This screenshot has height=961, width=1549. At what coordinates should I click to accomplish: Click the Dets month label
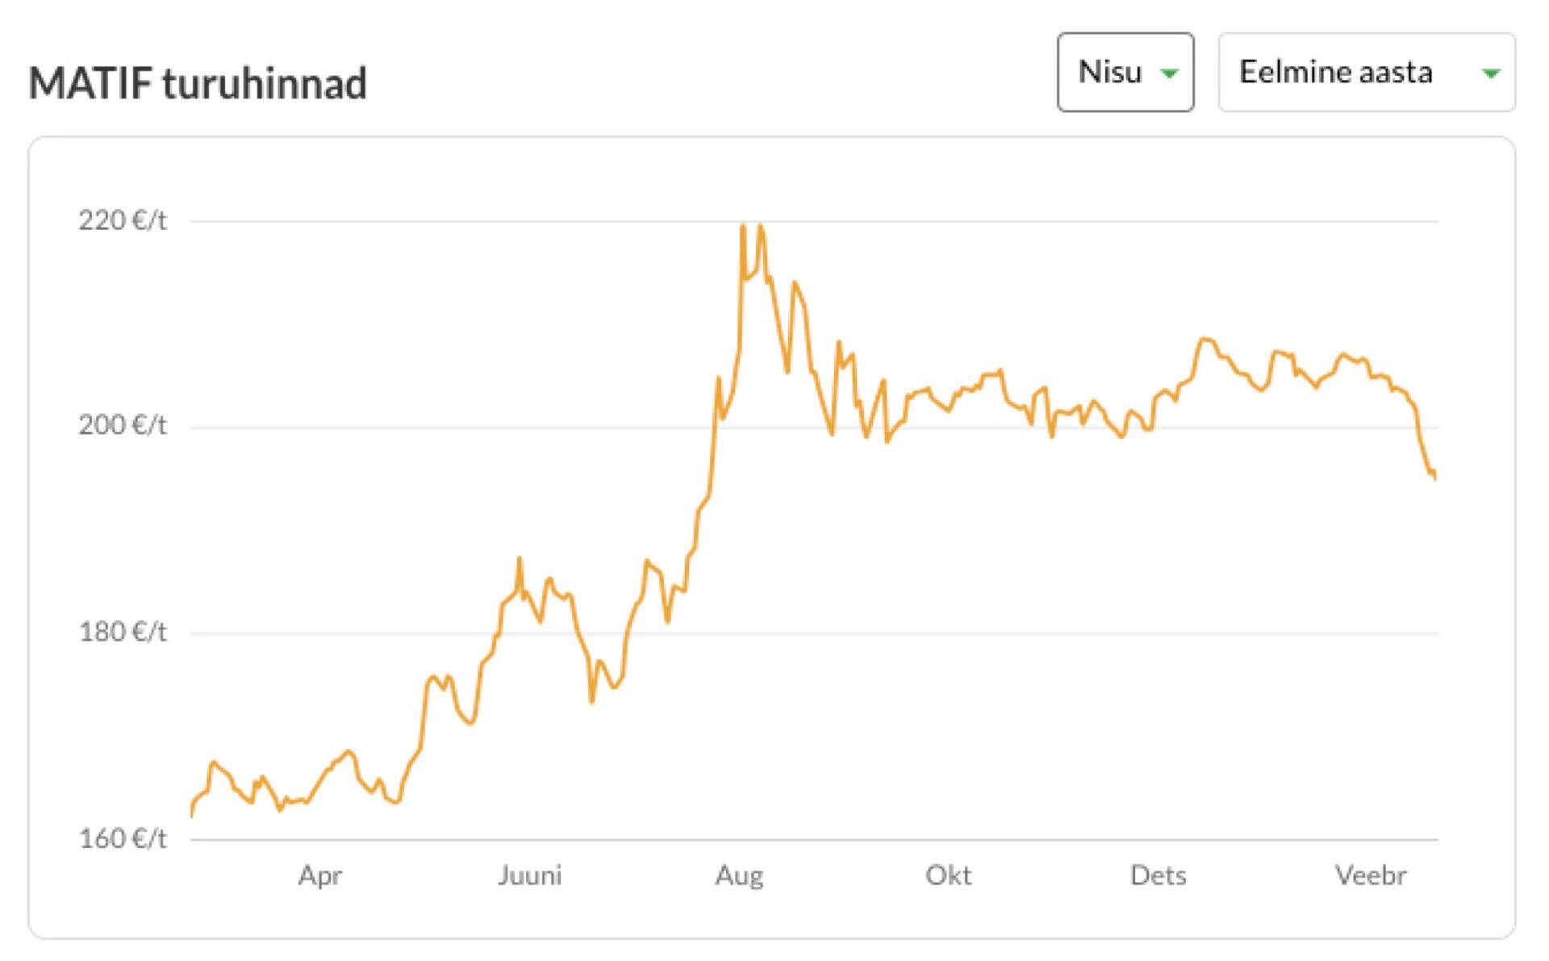click(x=1158, y=875)
